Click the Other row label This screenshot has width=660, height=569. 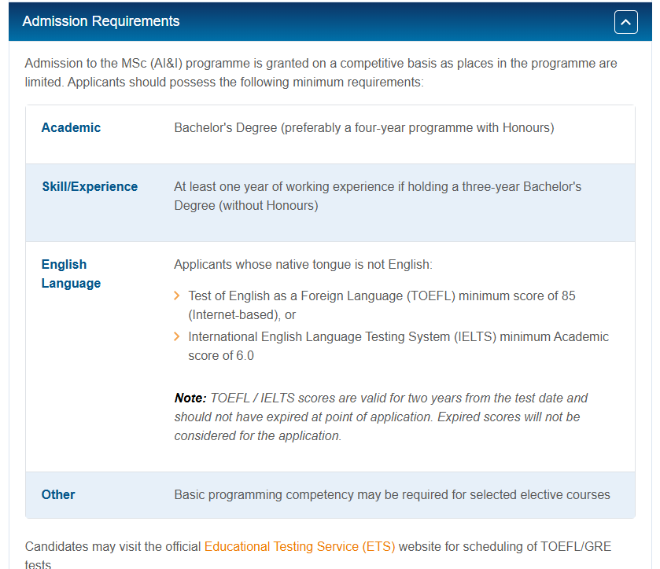[58, 494]
